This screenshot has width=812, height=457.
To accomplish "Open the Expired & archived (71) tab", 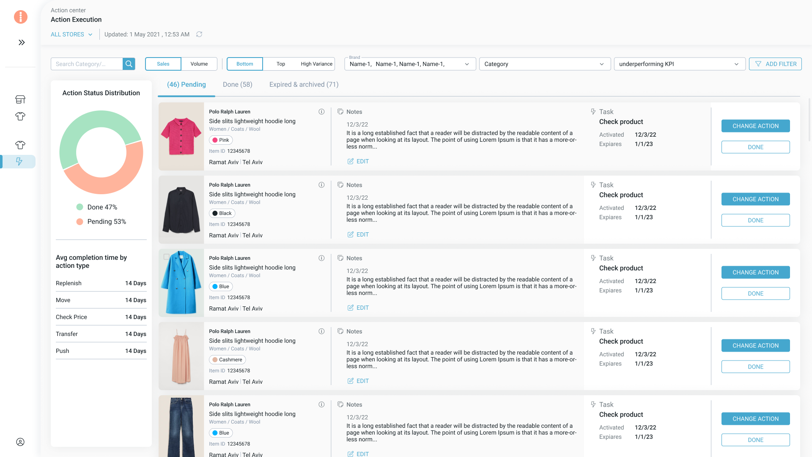I will click(304, 85).
